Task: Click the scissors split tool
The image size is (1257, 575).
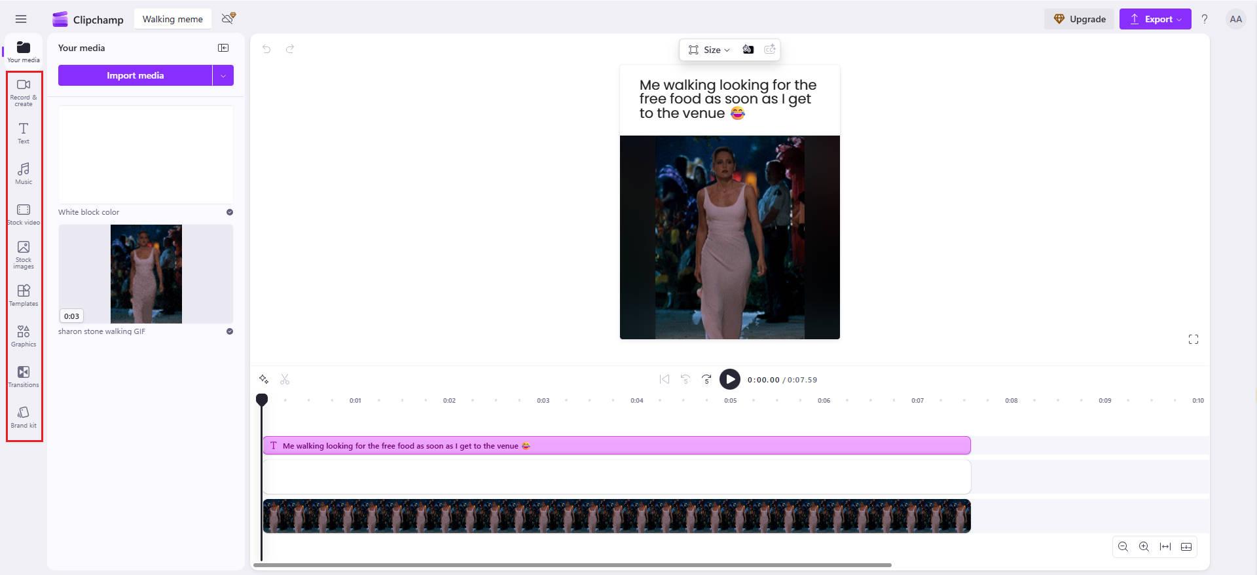Action: click(x=285, y=379)
